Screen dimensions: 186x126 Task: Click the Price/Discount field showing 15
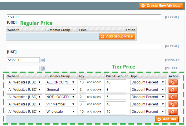coord(116,112)
